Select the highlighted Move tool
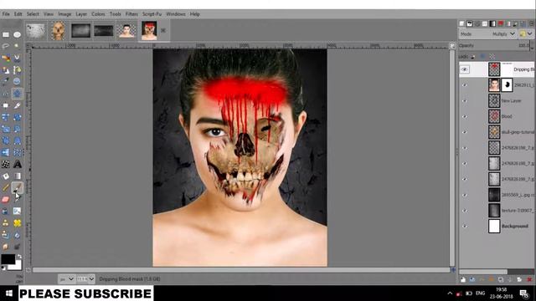The width and height of the screenshot is (536, 301). (17, 94)
